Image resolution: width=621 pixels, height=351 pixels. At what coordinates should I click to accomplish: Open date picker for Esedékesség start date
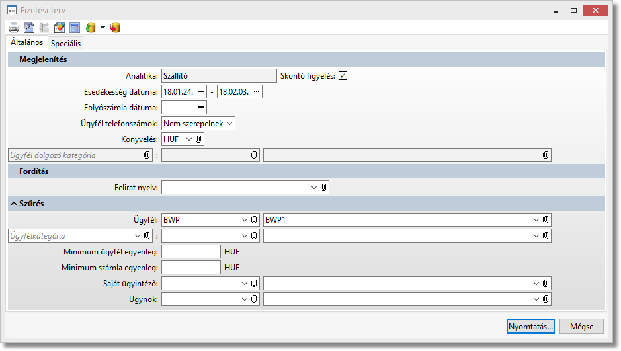tap(201, 91)
